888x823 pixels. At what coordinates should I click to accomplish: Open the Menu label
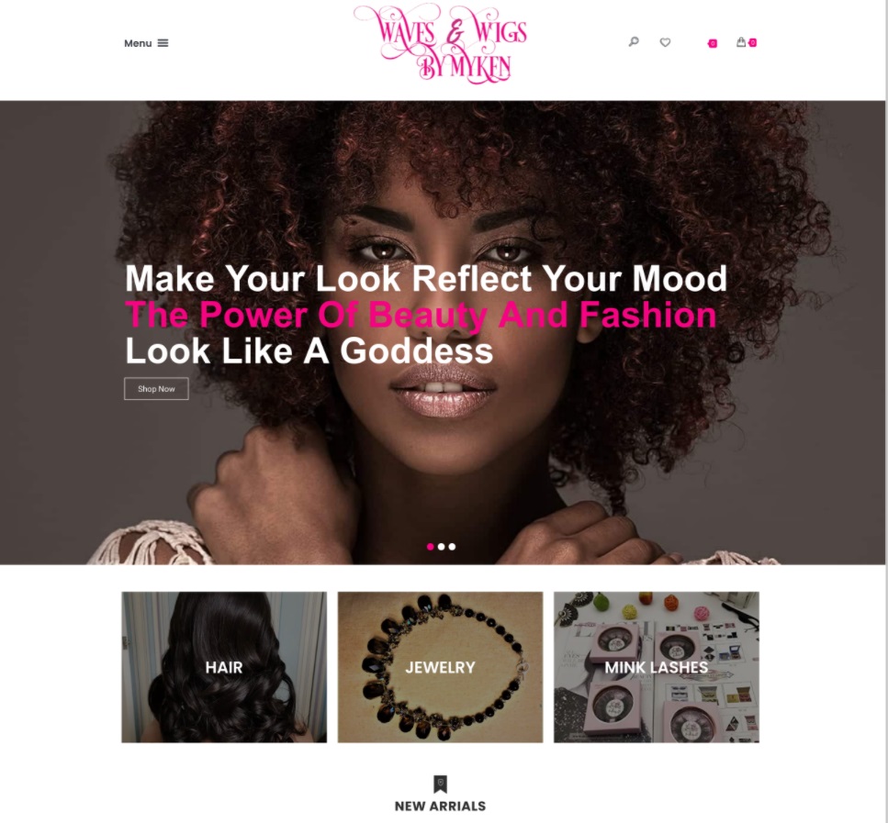[x=138, y=43]
